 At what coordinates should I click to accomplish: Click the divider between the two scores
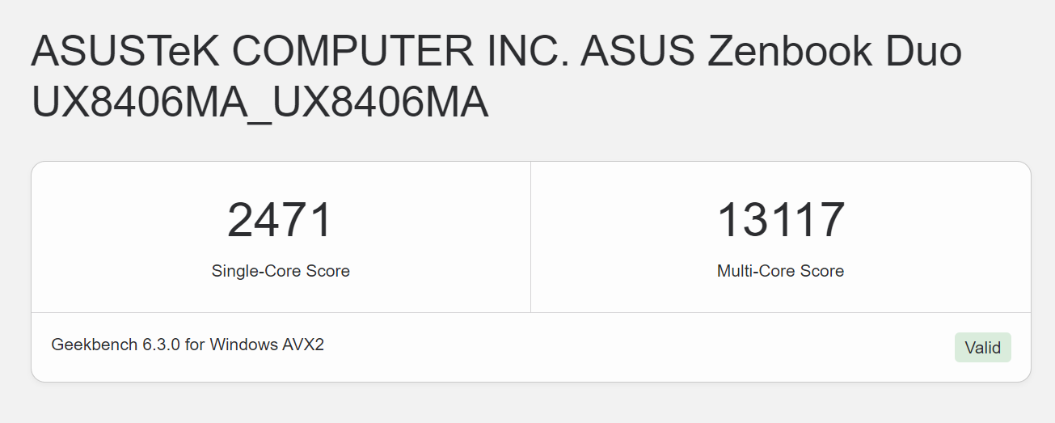[x=530, y=236]
